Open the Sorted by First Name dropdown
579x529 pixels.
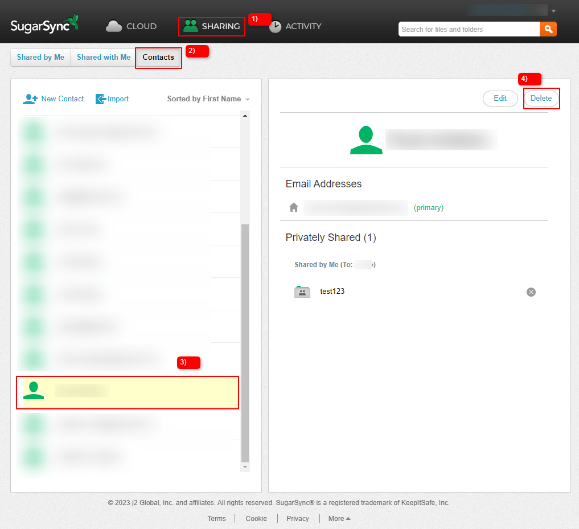208,99
